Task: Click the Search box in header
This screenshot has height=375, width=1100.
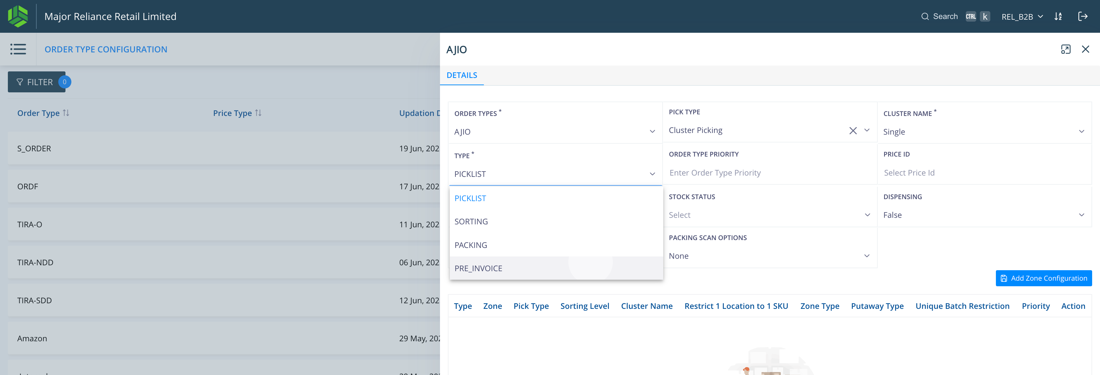Action: (x=945, y=17)
